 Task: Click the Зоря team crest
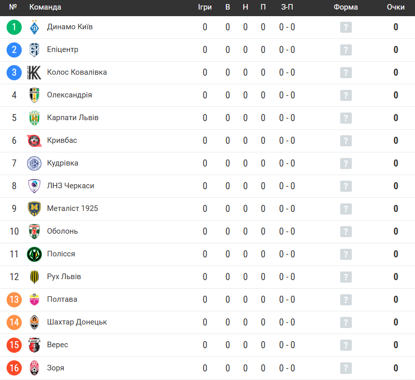click(x=34, y=368)
